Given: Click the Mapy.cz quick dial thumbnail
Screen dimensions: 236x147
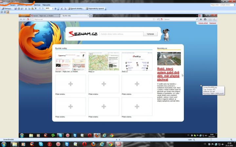Looking at the screenshot, I should 104,61.
